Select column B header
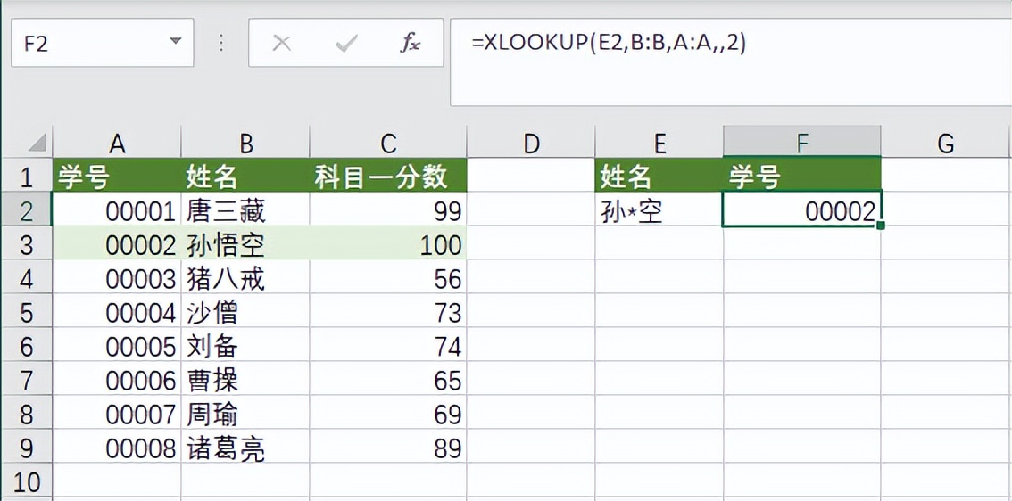1012x501 pixels. (245, 144)
